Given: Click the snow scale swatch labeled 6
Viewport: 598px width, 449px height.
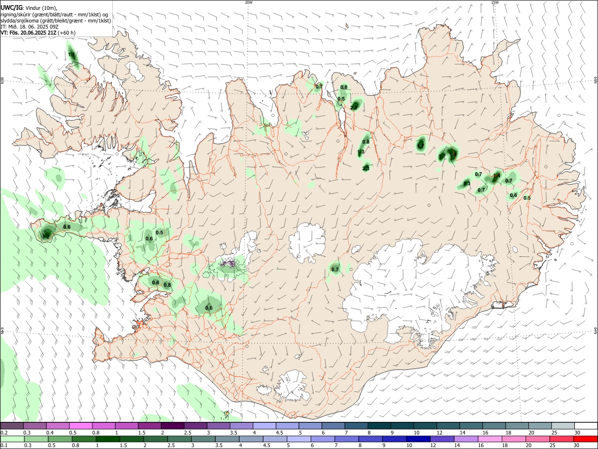Looking at the screenshot, I should coord(333,426).
